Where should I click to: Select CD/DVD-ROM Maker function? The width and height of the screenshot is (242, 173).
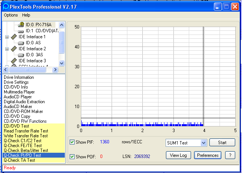tap(23, 111)
